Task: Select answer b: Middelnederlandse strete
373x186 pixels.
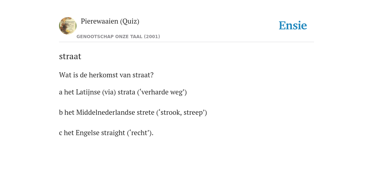Action: [133, 113]
